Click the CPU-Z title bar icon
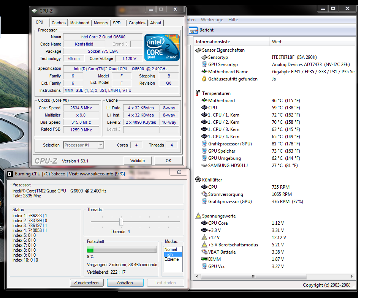The image size is (383, 298). pyautogui.click(x=35, y=11)
